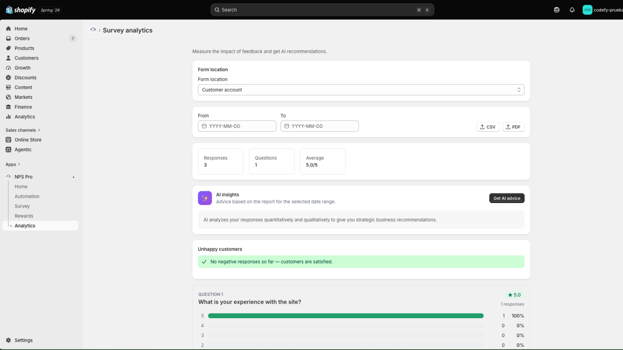Click the Average 5.0/5 card
This screenshot has width=623, height=350.
(323, 161)
